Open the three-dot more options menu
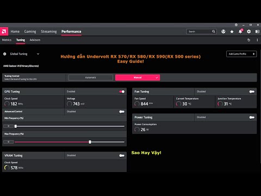 pos(257,40)
